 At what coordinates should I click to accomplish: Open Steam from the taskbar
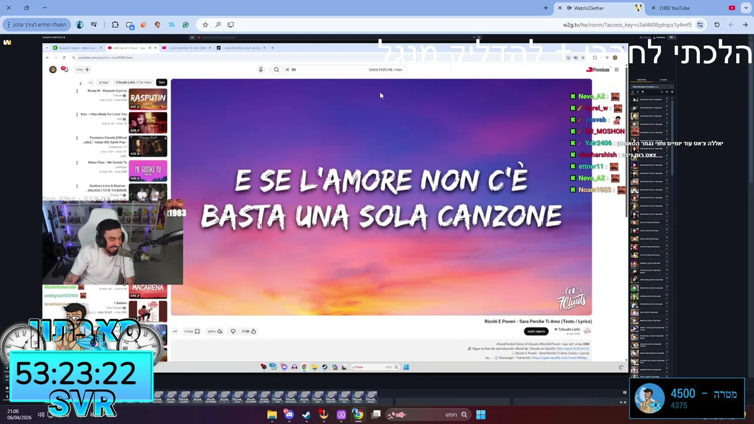306,415
